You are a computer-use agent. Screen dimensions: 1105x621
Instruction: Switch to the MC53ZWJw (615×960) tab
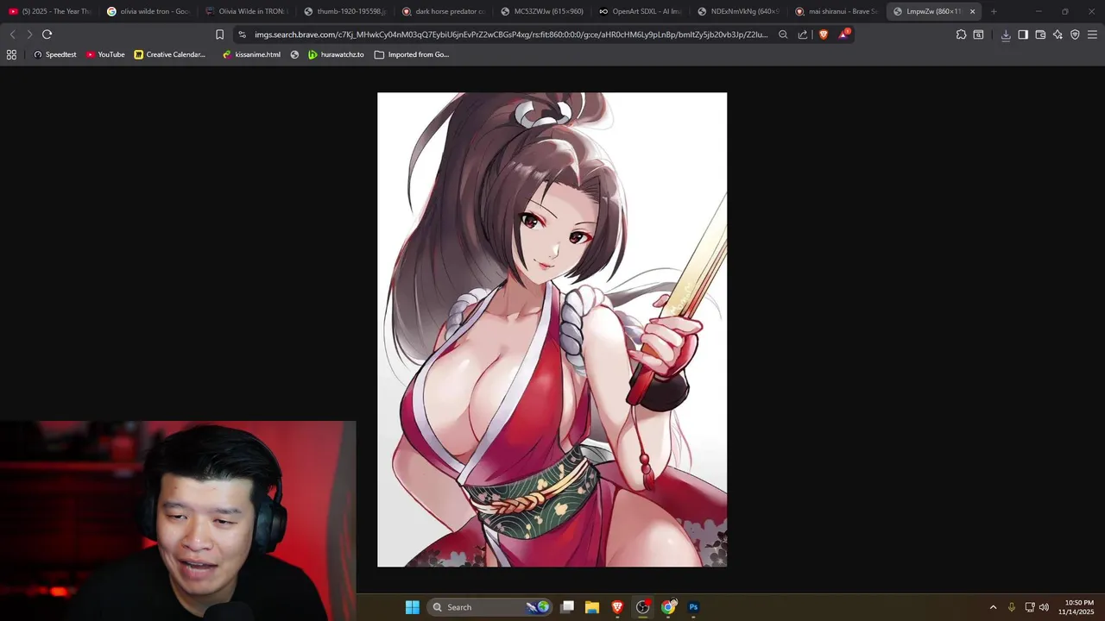point(542,11)
